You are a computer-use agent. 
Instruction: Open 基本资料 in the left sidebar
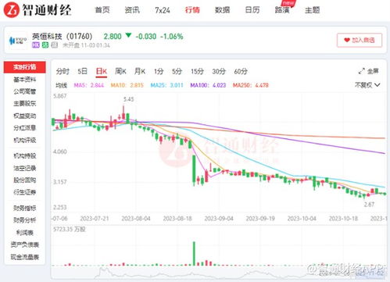click(x=25, y=80)
